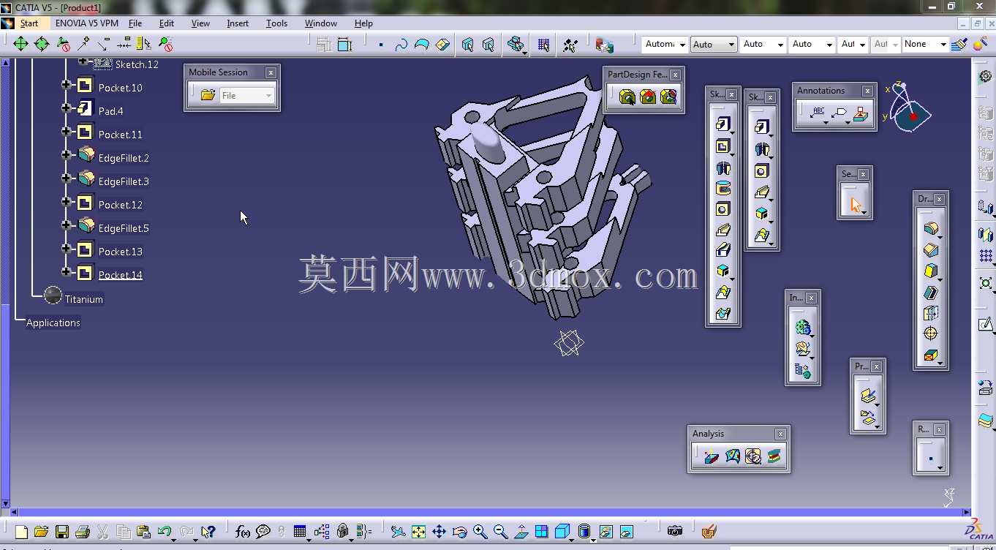The image size is (996, 550).
Task: Click the Fly Mode airplane icon
Action: (398, 532)
